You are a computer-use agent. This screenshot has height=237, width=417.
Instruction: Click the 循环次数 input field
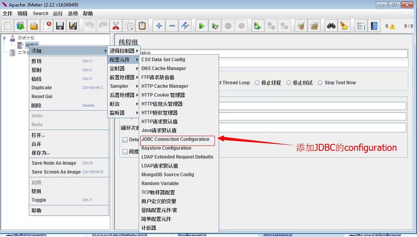(312, 127)
